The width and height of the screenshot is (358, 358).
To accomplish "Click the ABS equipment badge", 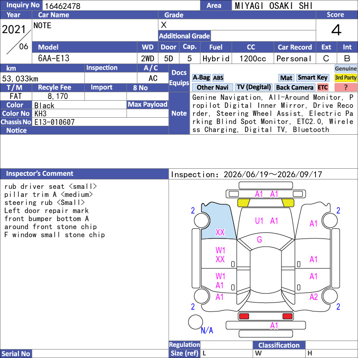I will pyautogui.click(x=218, y=78).
